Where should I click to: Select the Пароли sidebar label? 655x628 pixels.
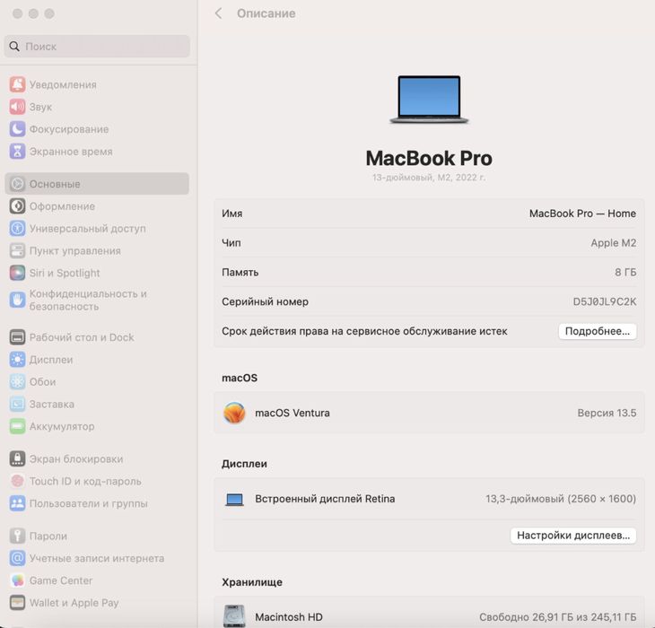coord(48,536)
